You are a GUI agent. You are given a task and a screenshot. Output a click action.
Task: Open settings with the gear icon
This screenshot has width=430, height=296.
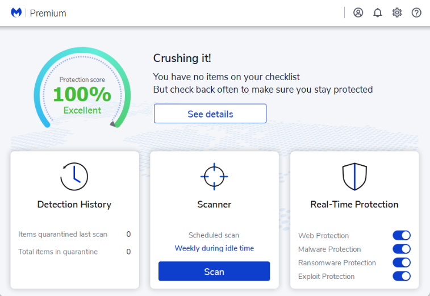click(x=397, y=12)
